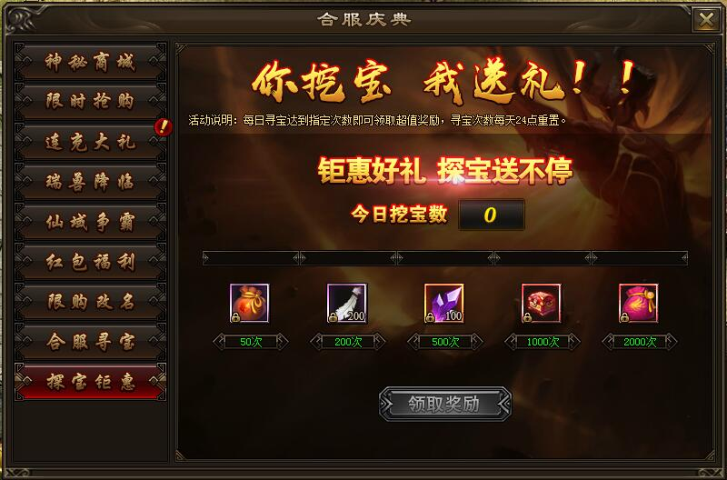Switch to the 限购改名 tab
Screen dimensions: 727x480
90,302
